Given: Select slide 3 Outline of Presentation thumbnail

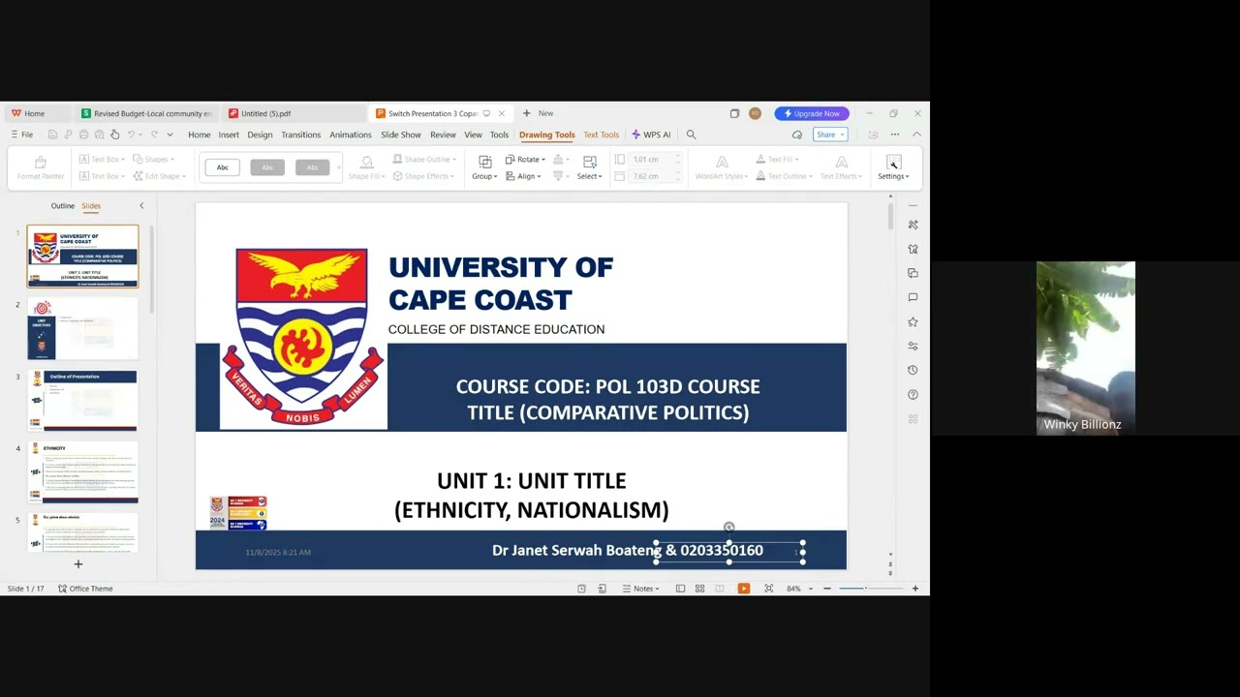Looking at the screenshot, I should pos(82,400).
